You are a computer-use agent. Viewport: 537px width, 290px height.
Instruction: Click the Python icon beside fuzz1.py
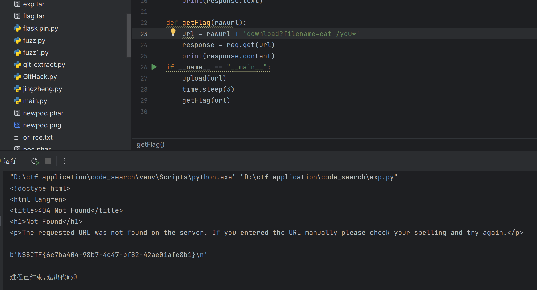17,52
